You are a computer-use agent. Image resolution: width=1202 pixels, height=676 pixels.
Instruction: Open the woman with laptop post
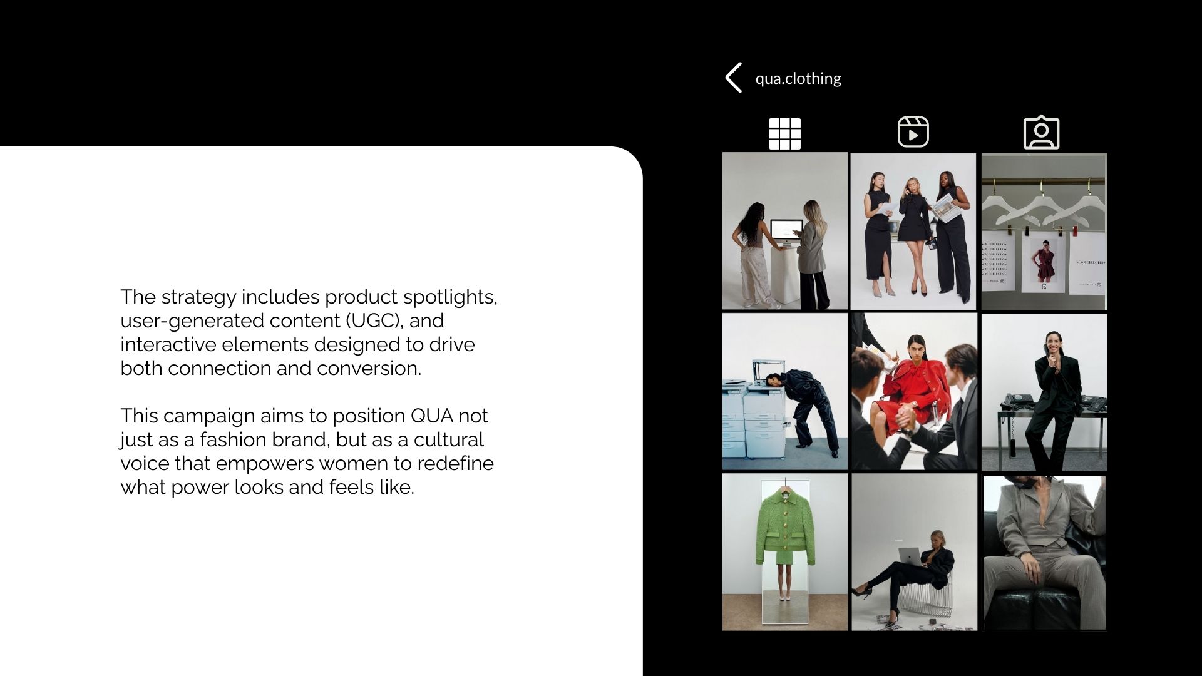point(913,552)
